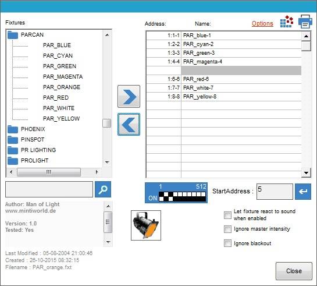Click the DIP switch address display
317x286 pixels.
[x=176, y=193]
